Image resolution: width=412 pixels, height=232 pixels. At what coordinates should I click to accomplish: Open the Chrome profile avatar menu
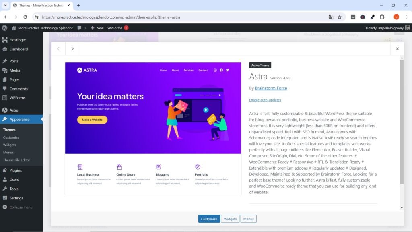click(x=396, y=17)
